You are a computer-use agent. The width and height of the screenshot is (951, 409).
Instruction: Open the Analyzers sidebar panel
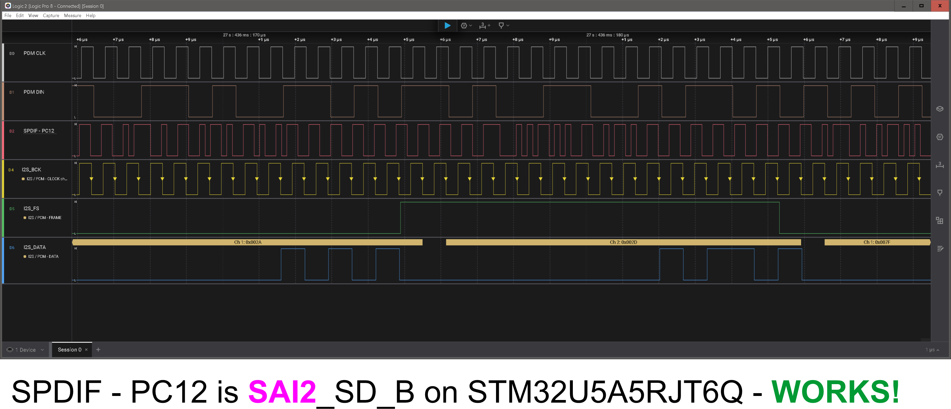pyautogui.click(x=939, y=137)
